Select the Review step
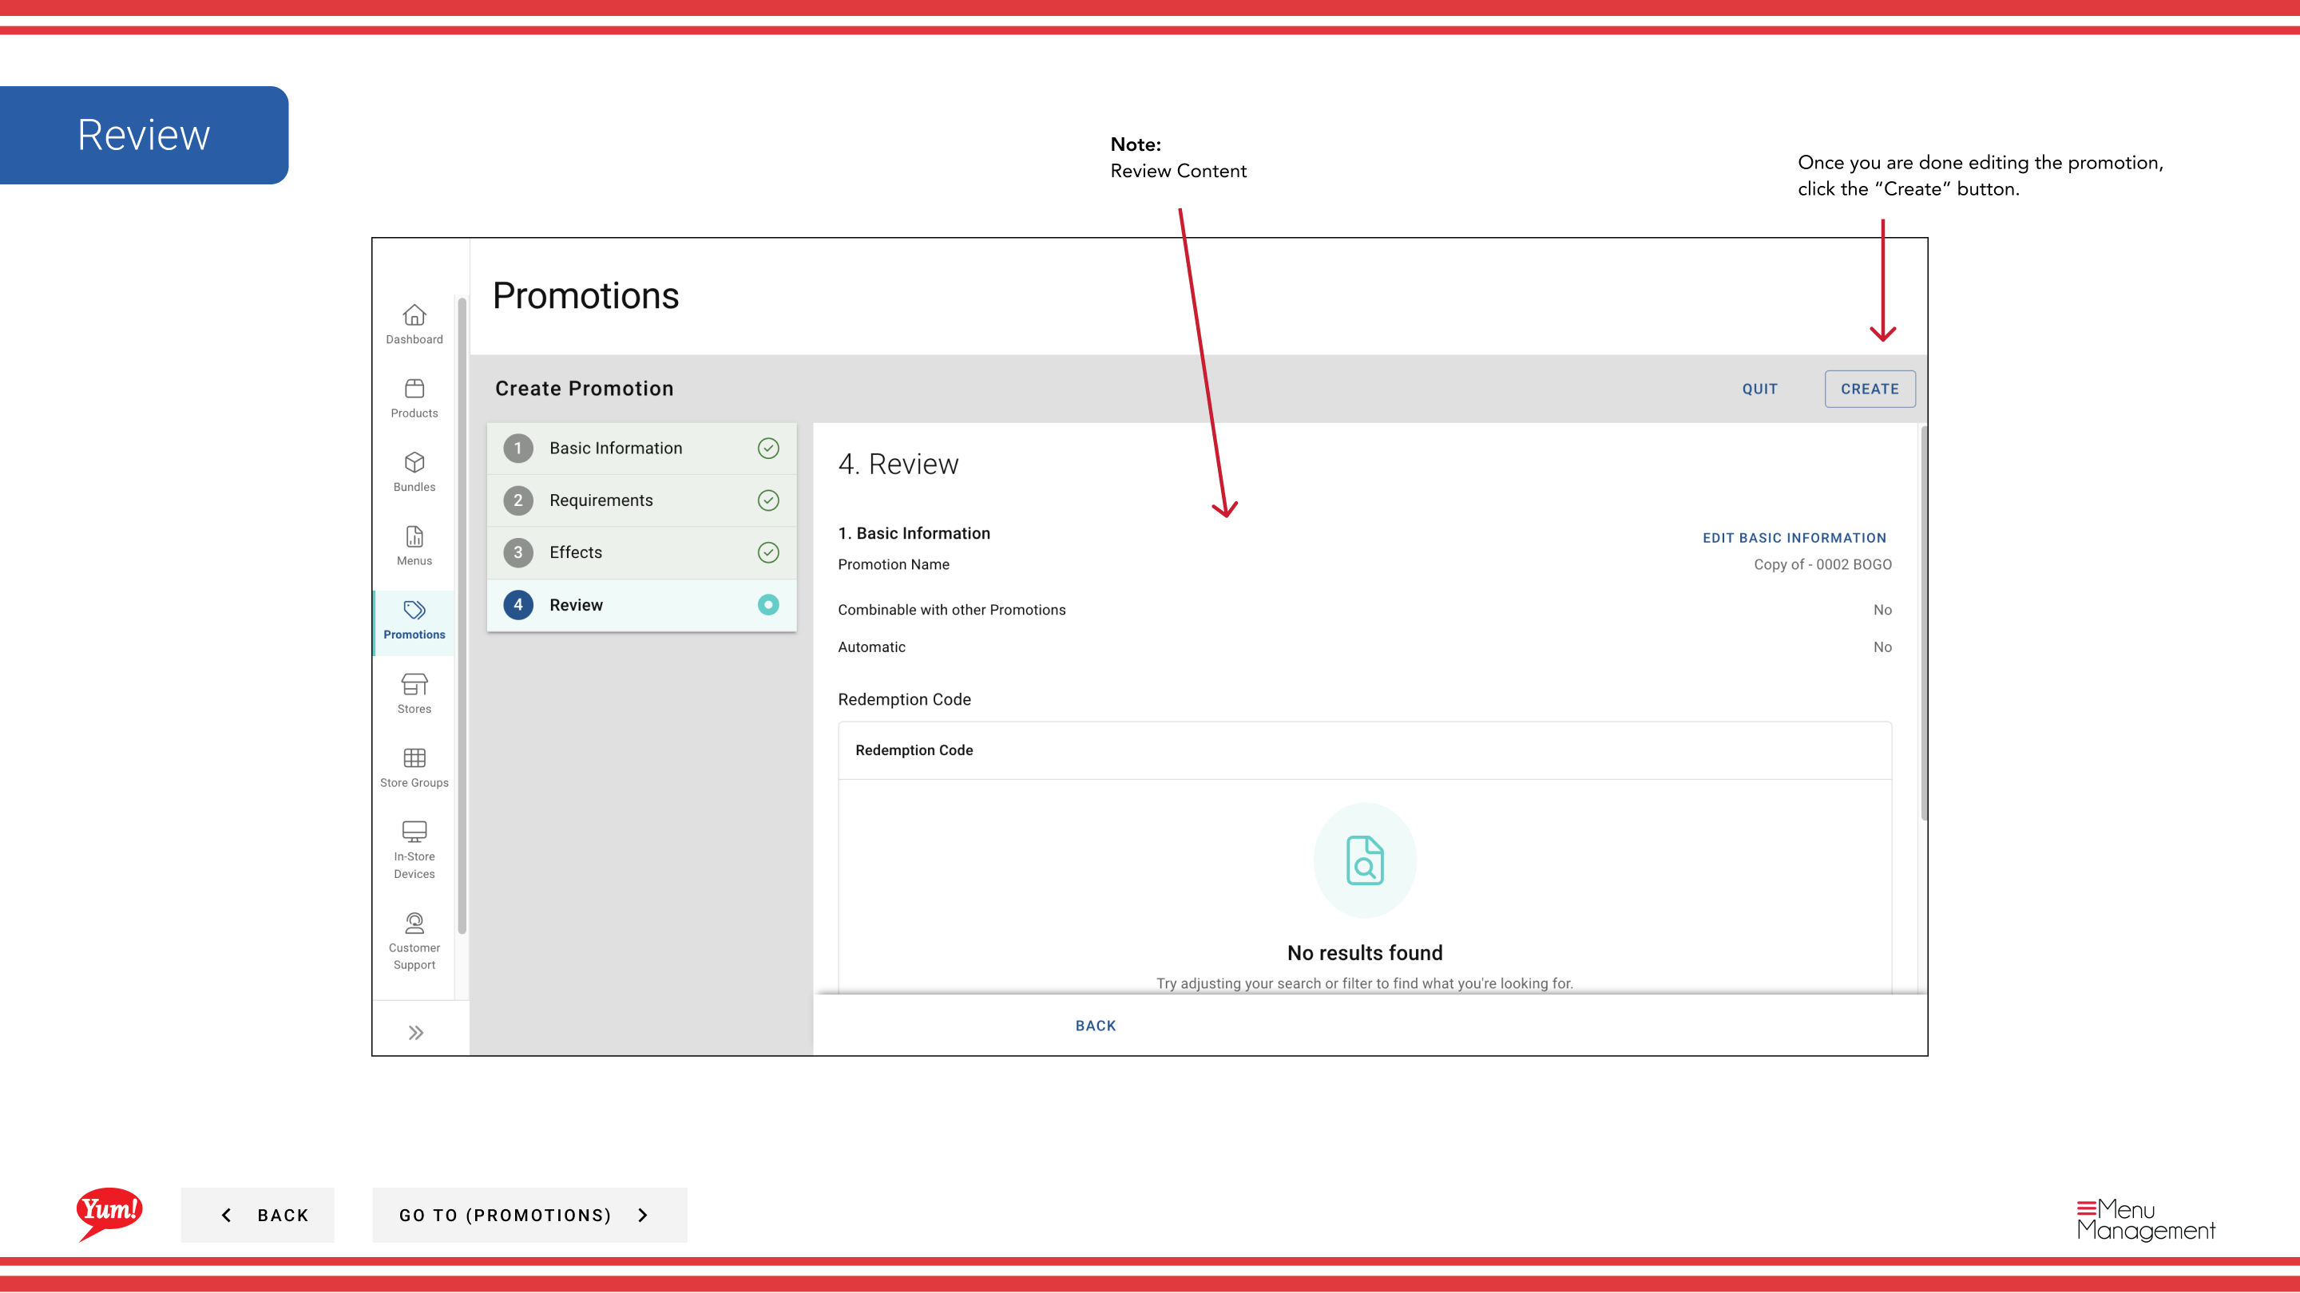 642,605
